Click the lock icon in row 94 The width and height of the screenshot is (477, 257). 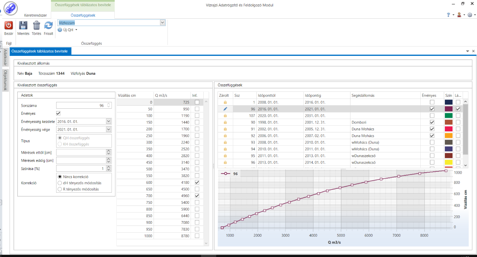(225, 149)
